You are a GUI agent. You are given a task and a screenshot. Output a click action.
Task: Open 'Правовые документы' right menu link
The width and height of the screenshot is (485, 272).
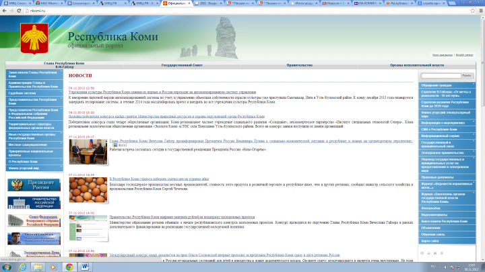[447, 177]
